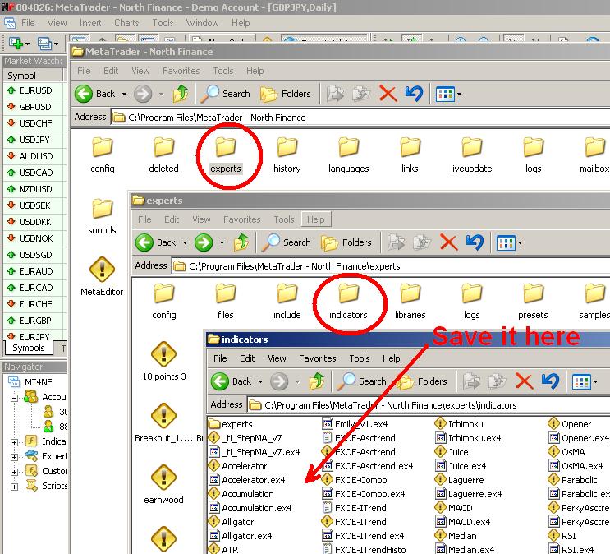Open Back history dropdown in experts window
610x554 pixels.
[186, 242]
